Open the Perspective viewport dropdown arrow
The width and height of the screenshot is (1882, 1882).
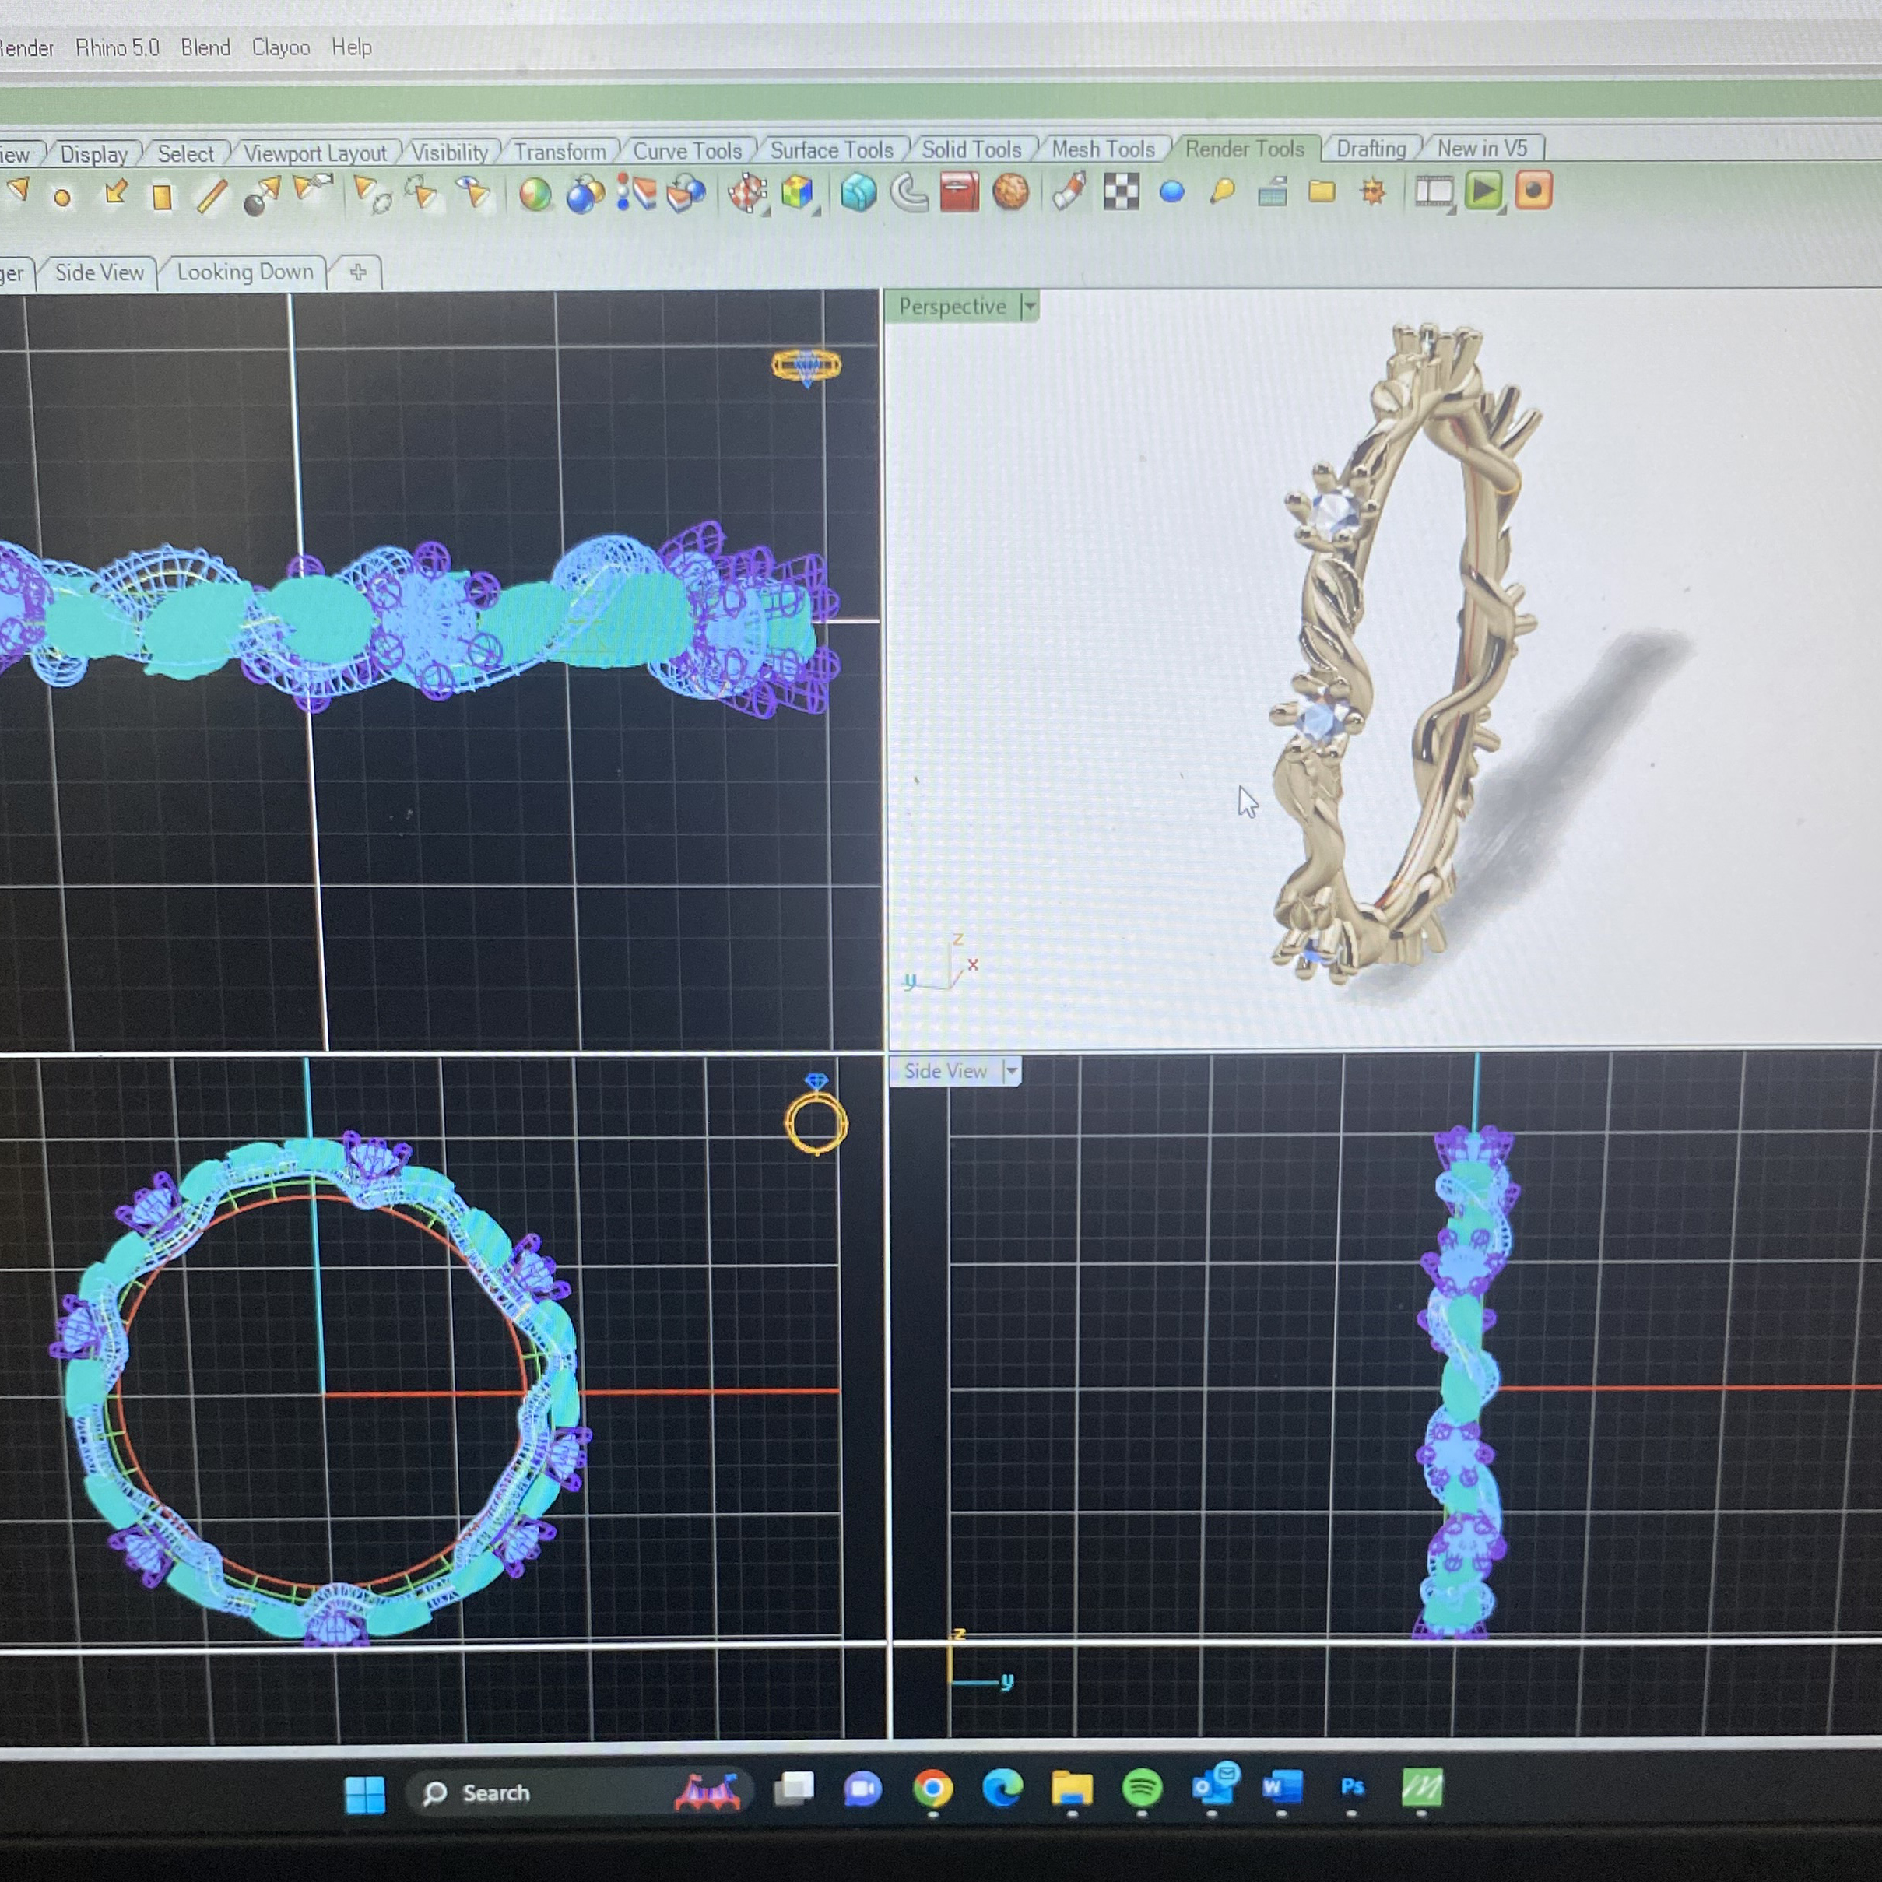[1029, 306]
